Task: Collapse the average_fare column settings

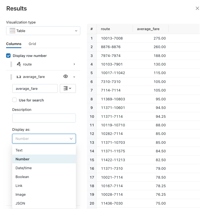Action: (x=74, y=77)
